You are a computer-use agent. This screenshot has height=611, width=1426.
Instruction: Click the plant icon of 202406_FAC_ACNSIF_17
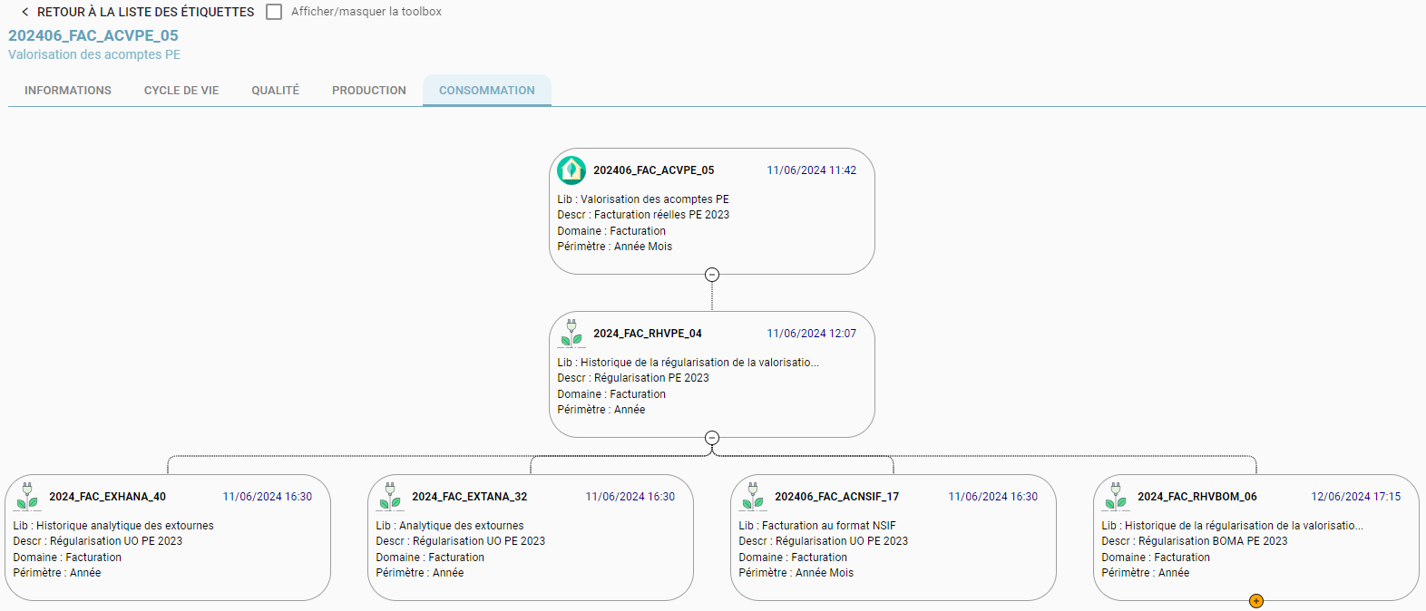[x=753, y=496]
